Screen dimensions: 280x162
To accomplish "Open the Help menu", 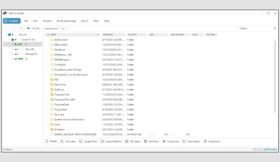I will point(107,21).
